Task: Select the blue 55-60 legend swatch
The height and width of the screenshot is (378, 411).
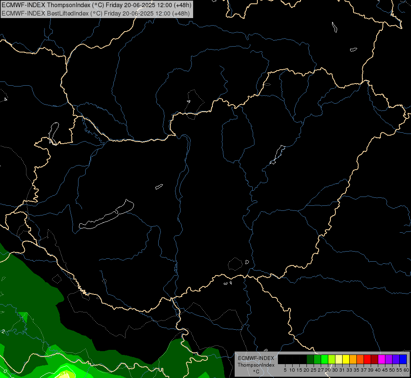Action: click(403, 359)
